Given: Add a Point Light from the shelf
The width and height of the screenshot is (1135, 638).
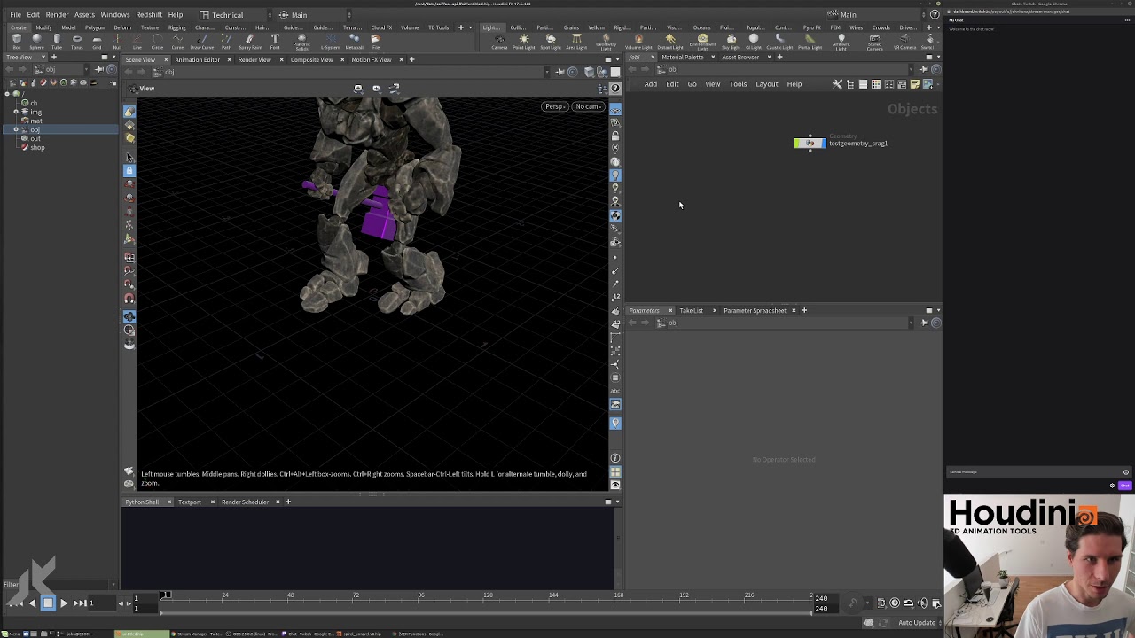Looking at the screenshot, I should (524, 41).
